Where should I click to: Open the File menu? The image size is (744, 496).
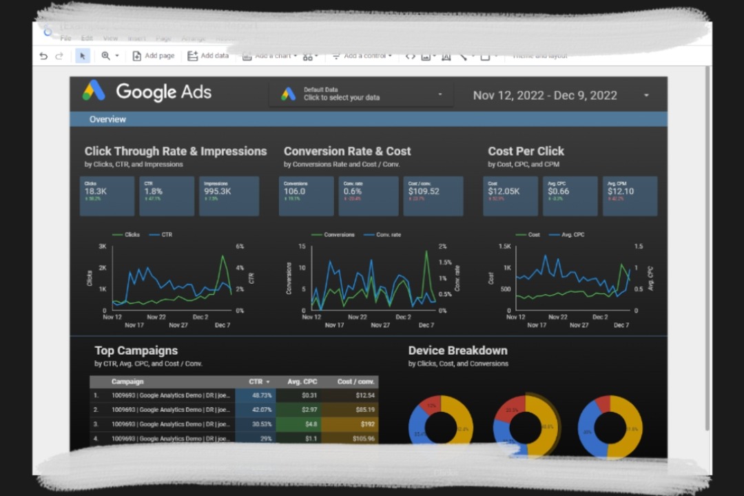(66, 39)
